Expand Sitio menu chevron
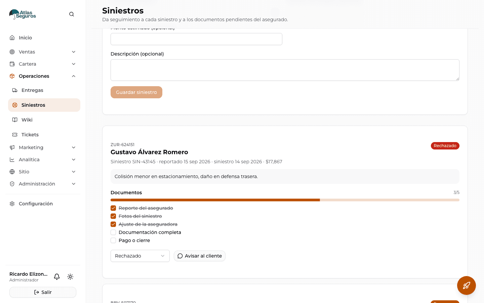 pos(74,172)
